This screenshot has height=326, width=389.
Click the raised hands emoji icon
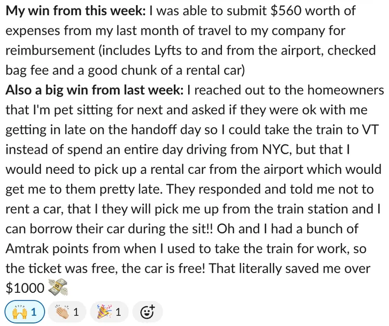pos(19,312)
